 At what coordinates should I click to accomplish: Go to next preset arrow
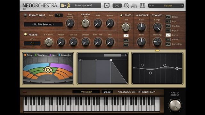[x=153, y=6]
